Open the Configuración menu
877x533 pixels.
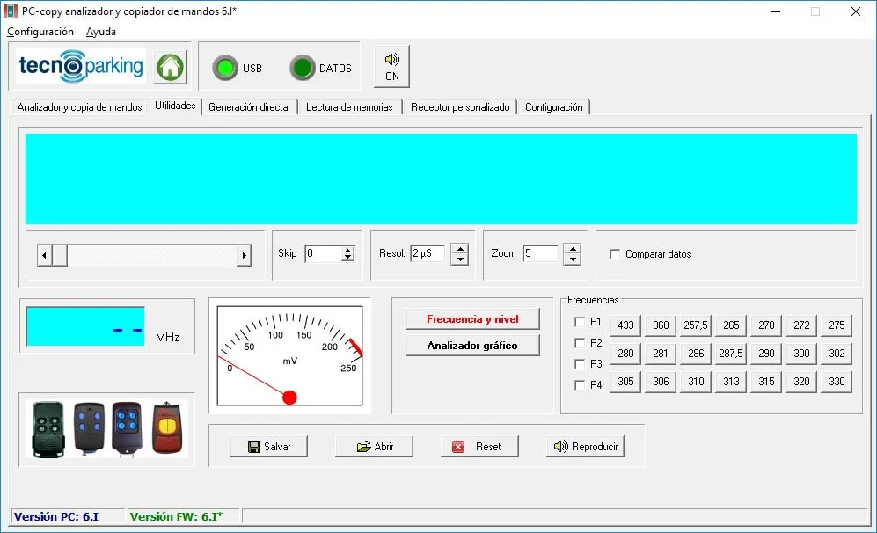pyautogui.click(x=40, y=32)
